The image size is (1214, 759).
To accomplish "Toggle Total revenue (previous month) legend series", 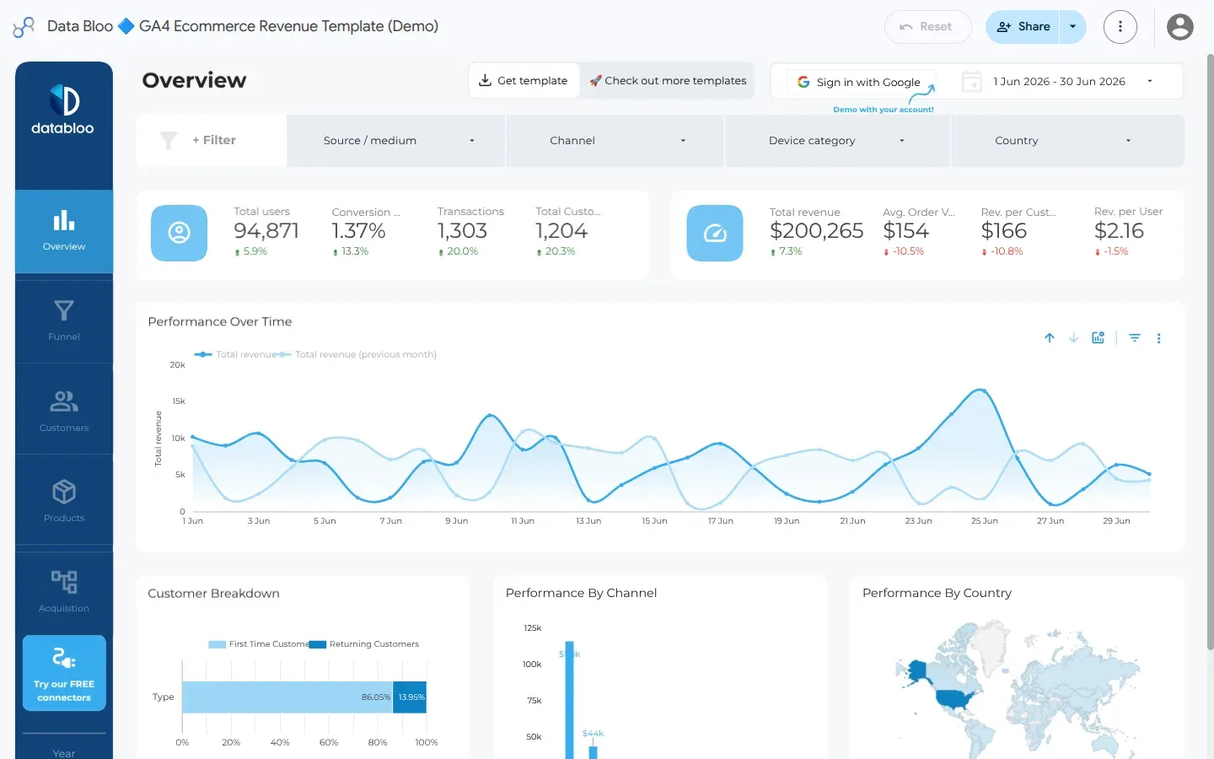I will click(357, 354).
